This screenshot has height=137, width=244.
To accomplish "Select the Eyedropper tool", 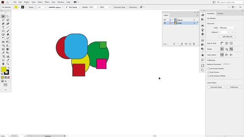I will click(x=3, y=53).
